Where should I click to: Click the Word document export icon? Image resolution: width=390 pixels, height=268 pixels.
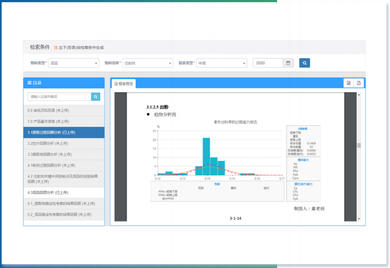(348, 84)
